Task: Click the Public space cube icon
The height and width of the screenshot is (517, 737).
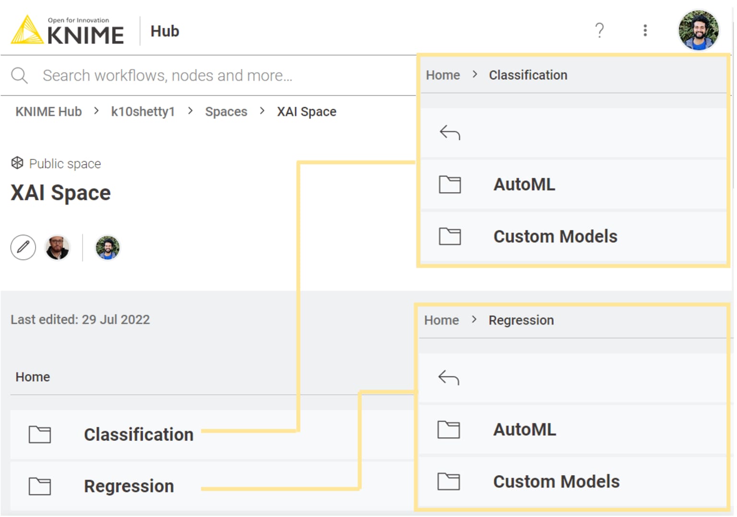Action: click(17, 163)
